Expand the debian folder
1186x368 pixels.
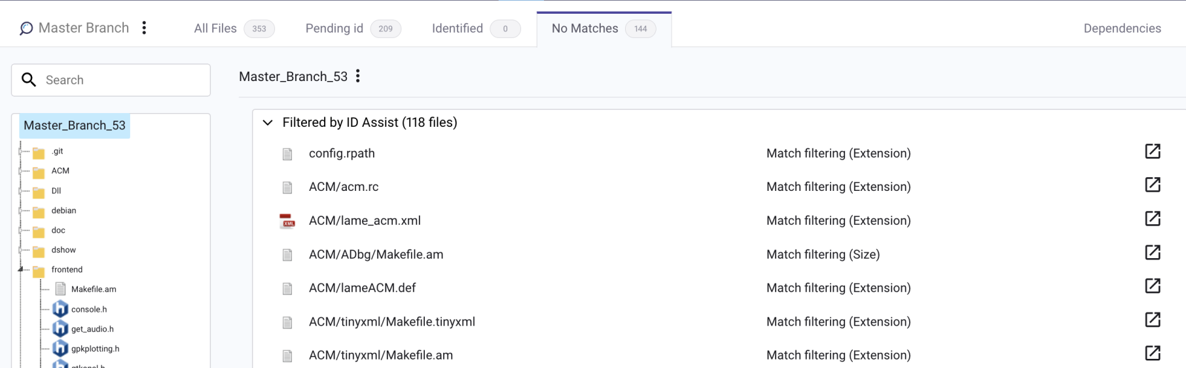(21, 210)
